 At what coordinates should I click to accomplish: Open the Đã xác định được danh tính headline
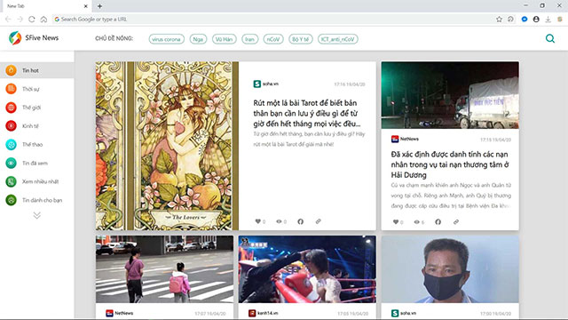pos(450,164)
